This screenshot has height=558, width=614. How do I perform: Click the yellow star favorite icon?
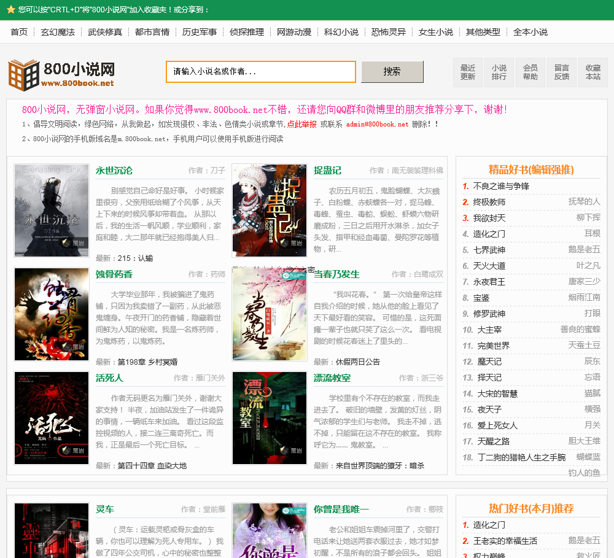[11, 9]
